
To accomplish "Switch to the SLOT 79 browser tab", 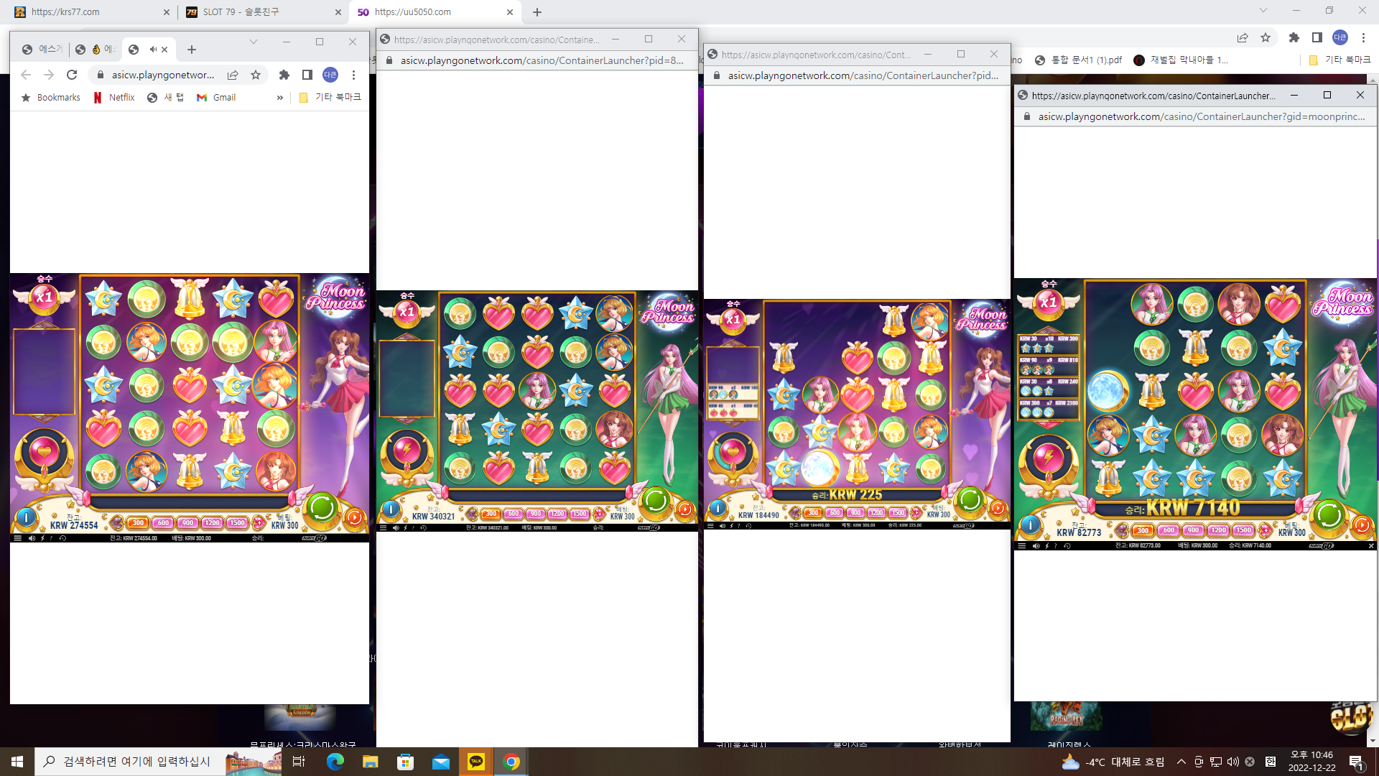I will [x=263, y=12].
